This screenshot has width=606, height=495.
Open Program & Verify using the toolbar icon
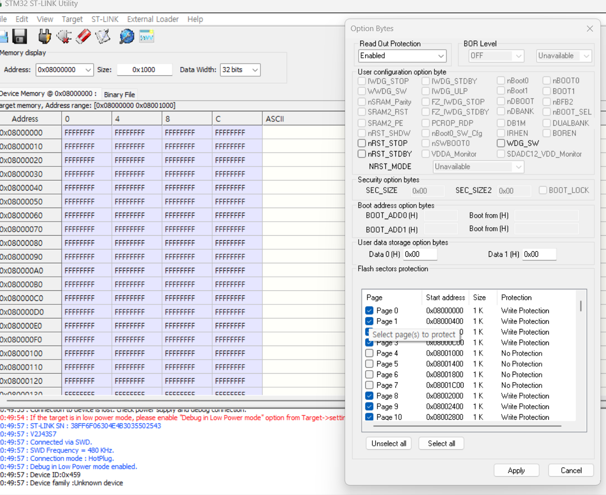[x=102, y=36]
